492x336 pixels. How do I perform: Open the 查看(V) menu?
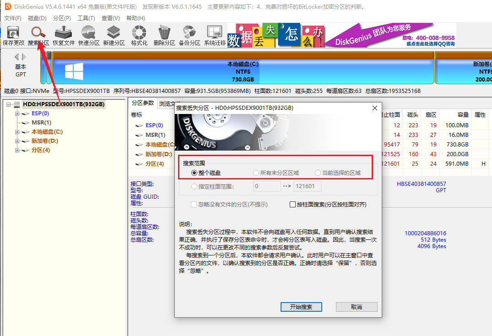110,18
